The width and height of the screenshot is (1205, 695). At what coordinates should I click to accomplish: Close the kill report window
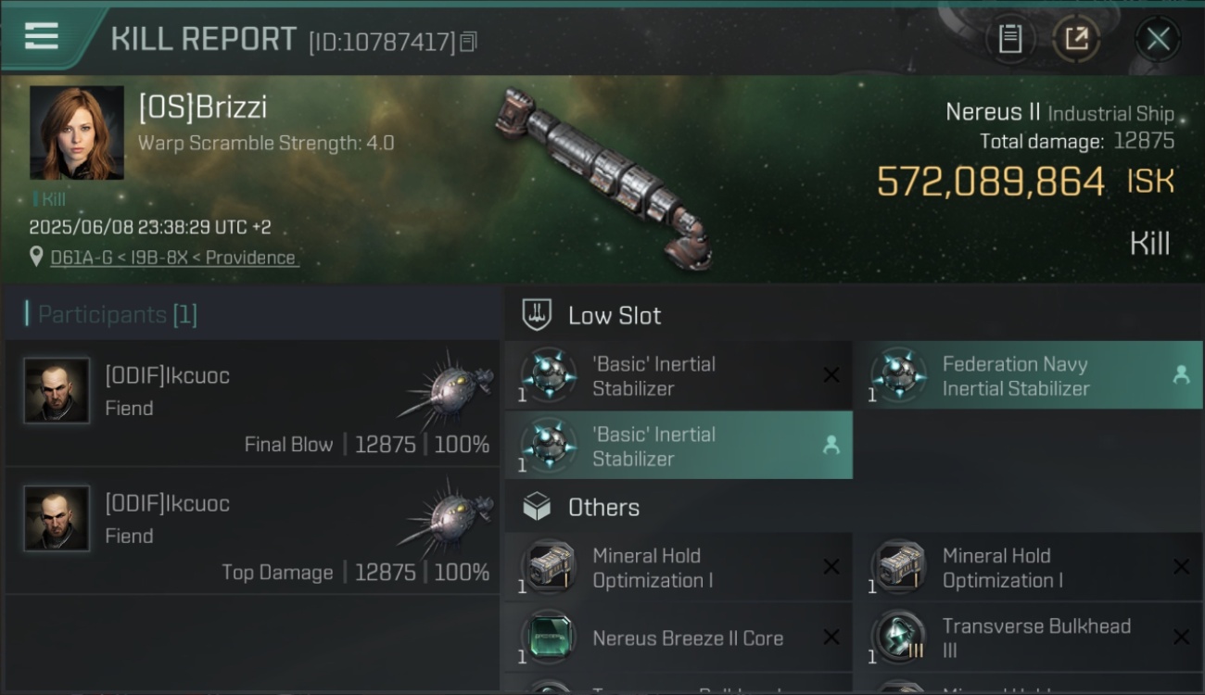click(x=1158, y=39)
